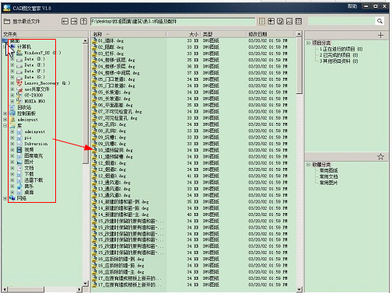Expand the 网络 network tree node
Screen dimensions: 392x293
5,198
